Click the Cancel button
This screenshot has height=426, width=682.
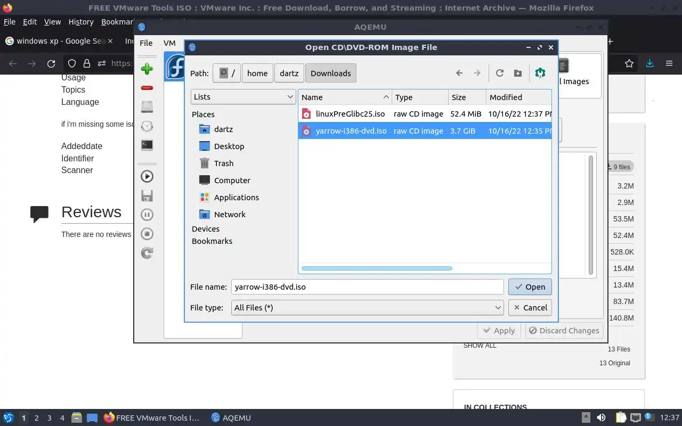coord(530,307)
